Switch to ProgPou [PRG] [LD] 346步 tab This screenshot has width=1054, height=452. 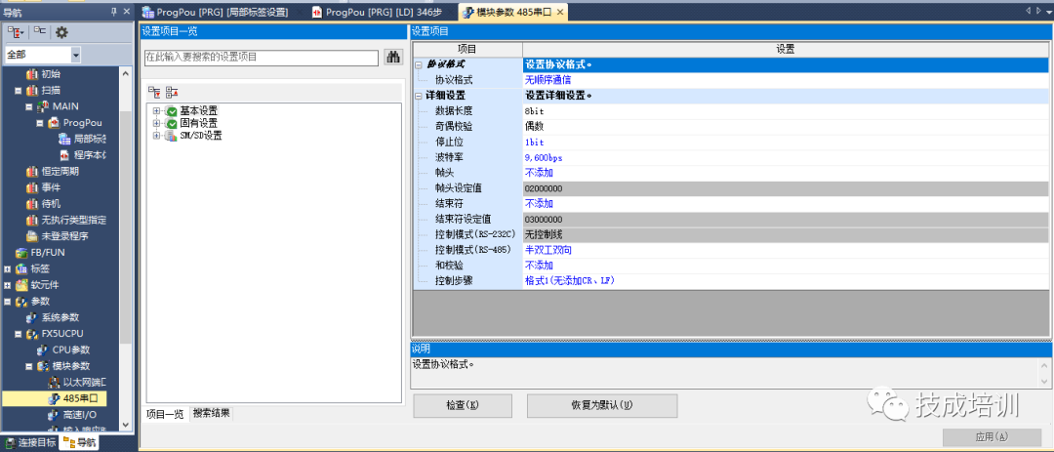pos(379,12)
